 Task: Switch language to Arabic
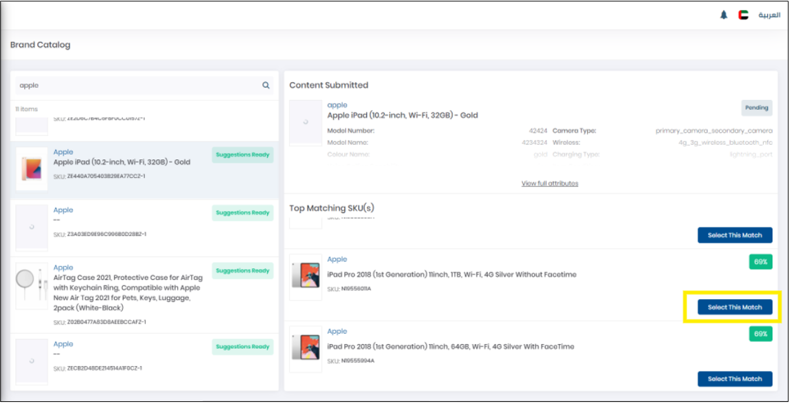click(769, 15)
